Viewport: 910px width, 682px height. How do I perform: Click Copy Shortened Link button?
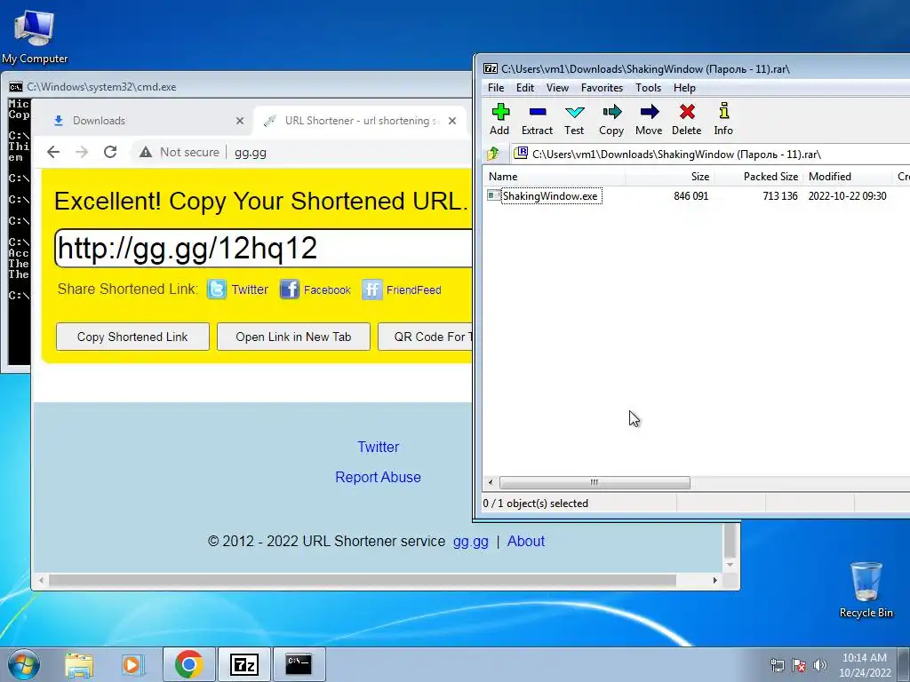click(132, 337)
